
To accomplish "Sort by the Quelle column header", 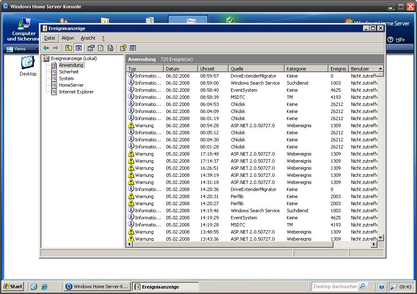I will 257,69.
